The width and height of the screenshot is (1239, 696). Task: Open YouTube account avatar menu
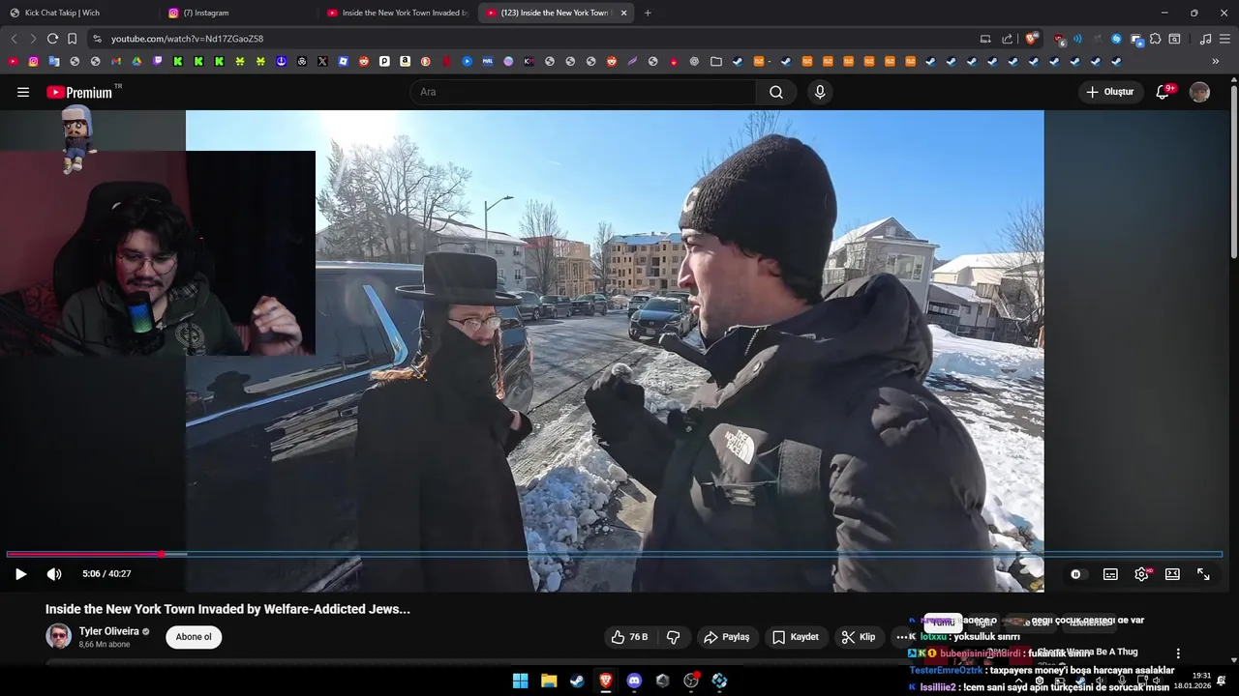(1199, 92)
